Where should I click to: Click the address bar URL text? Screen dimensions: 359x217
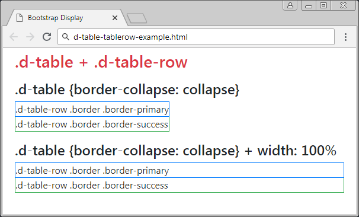130,37
